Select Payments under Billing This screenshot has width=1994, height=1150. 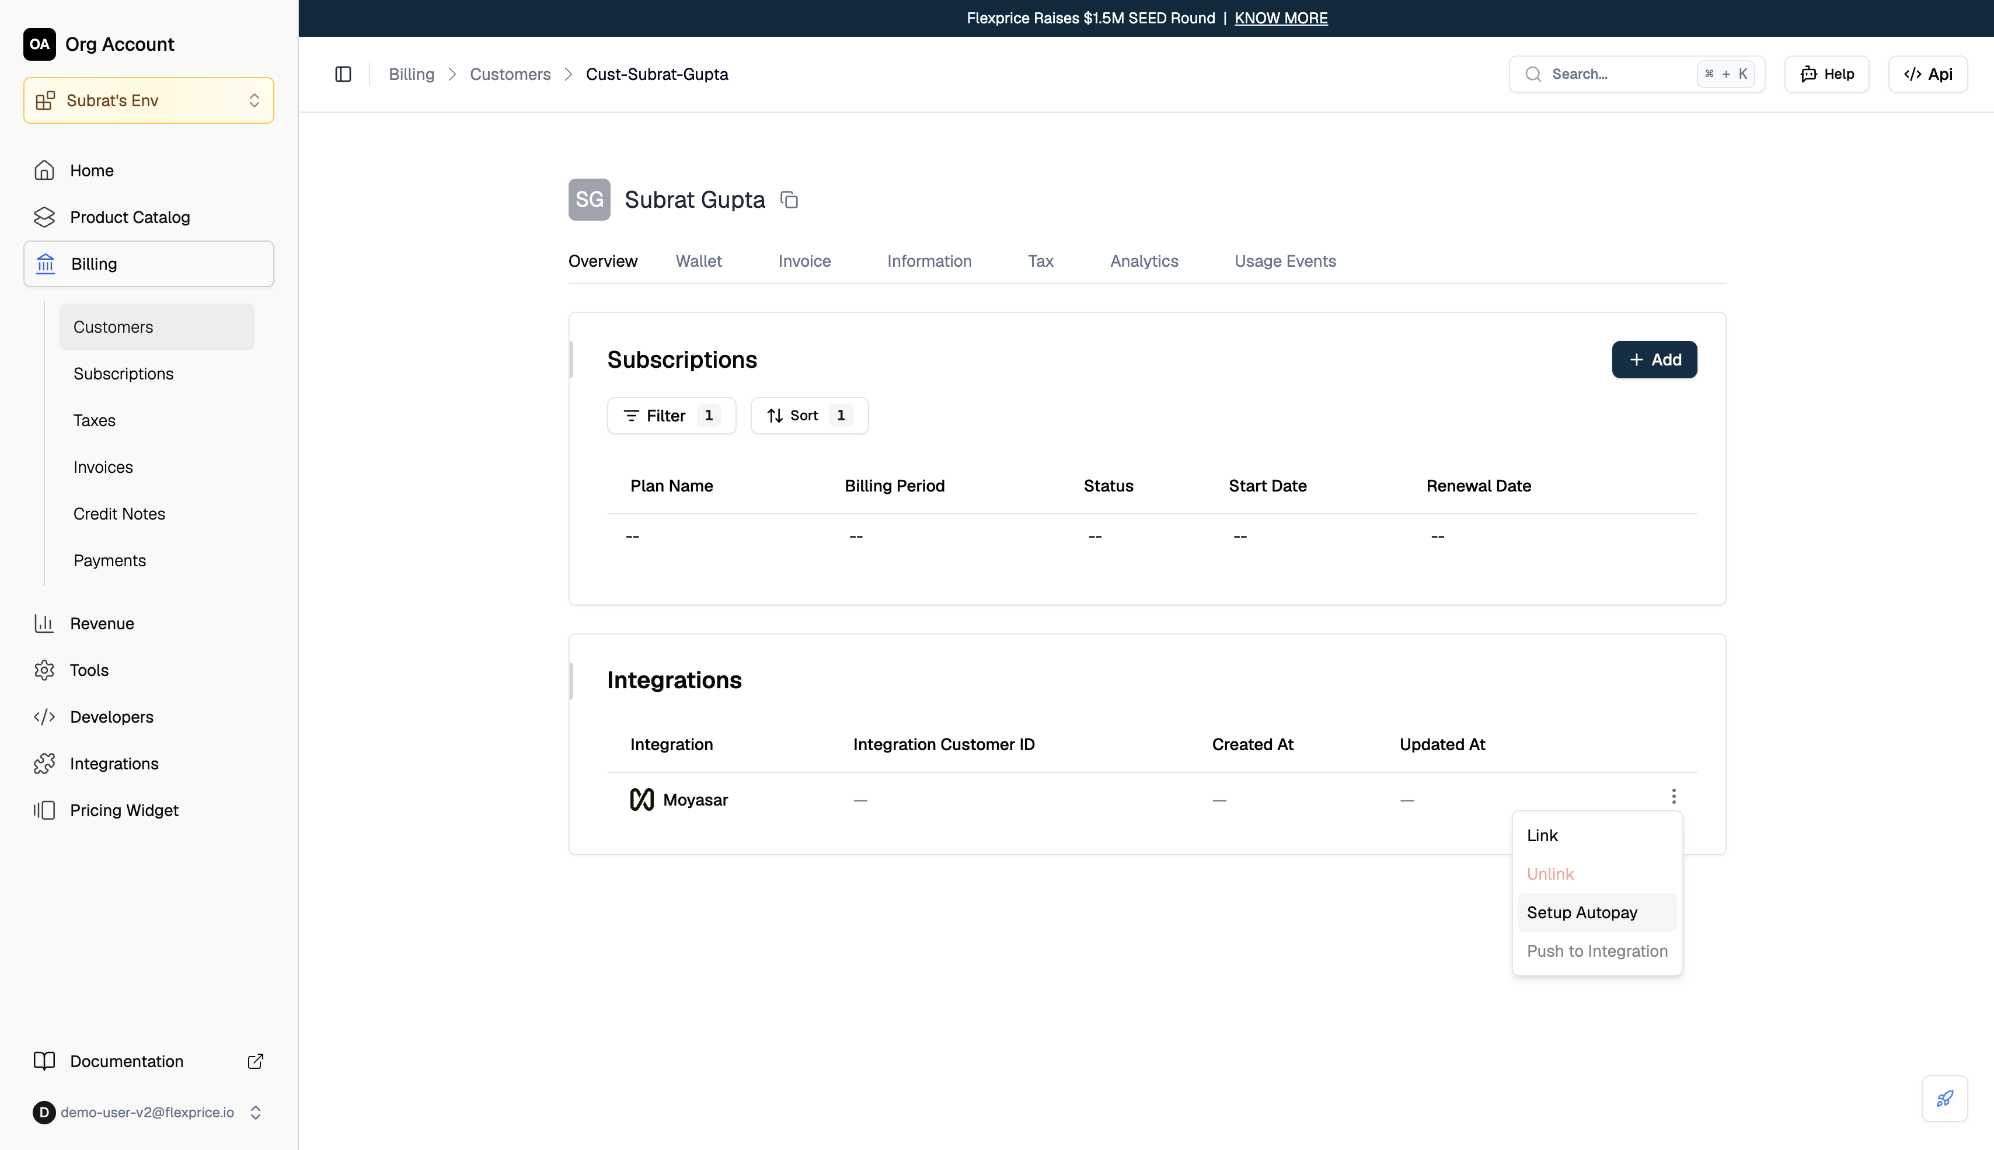point(156,560)
